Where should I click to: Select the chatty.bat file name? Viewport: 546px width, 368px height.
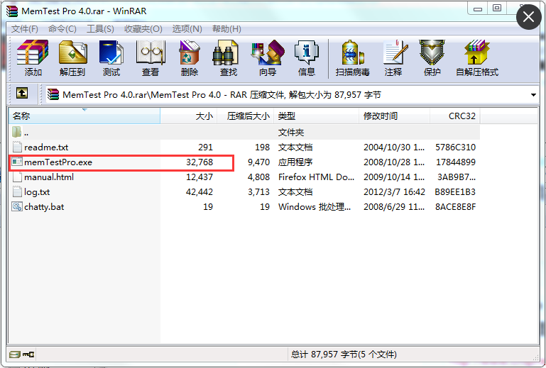(44, 207)
